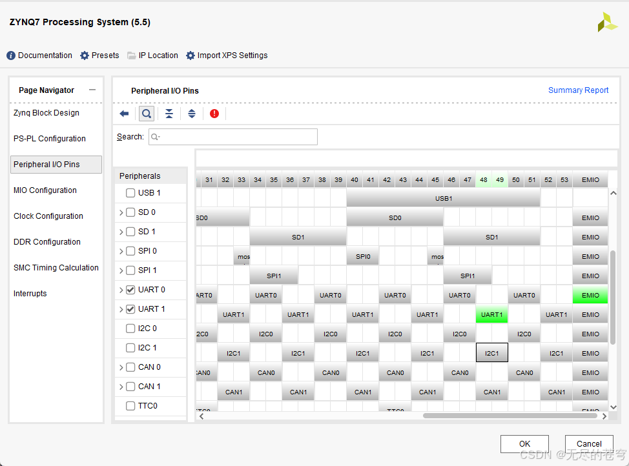Click the vertical scrollbar thumb
Viewport: 629px width, 466px height.
point(613,297)
